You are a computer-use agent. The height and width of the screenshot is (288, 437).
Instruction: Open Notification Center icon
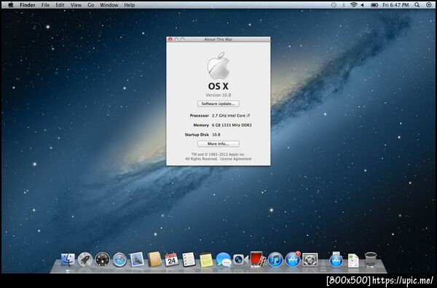click(x=429, y=5)
